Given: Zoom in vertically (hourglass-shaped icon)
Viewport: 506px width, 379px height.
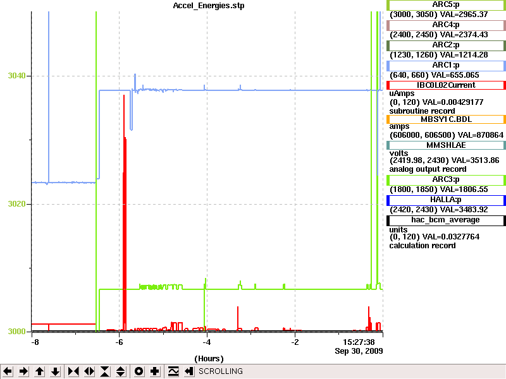Looking at the screenshot, I should (105, 371).
